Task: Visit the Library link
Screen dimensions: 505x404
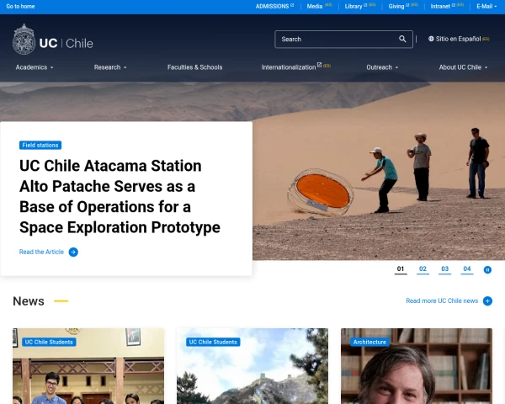Action: click(x=353, y=7)
